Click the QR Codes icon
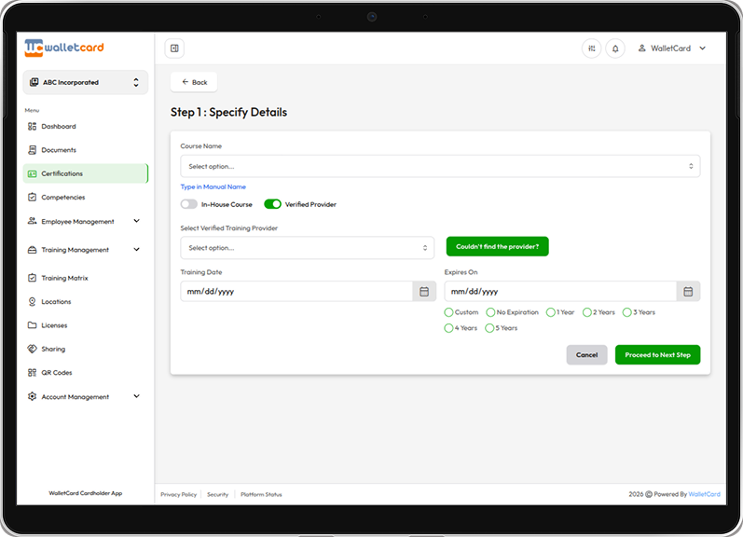743x537 pixels. pos(32,373)
